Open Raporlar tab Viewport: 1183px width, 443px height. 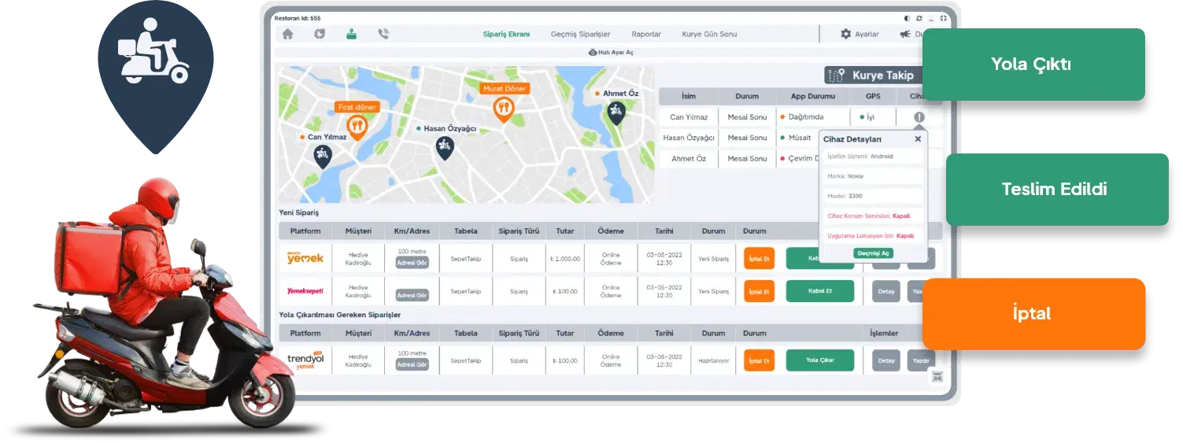coord(646,34)
